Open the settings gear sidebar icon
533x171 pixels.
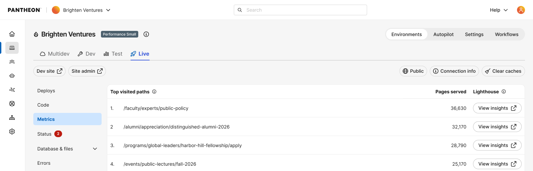coord(12,131)
